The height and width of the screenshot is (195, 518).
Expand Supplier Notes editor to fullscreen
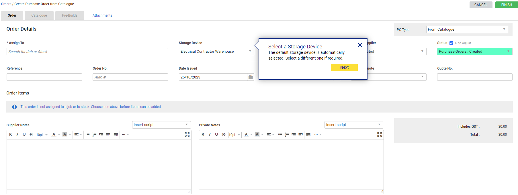pos(187,135)
